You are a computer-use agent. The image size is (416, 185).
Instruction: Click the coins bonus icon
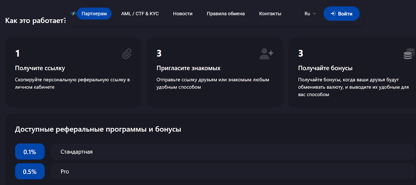point(409,54)
